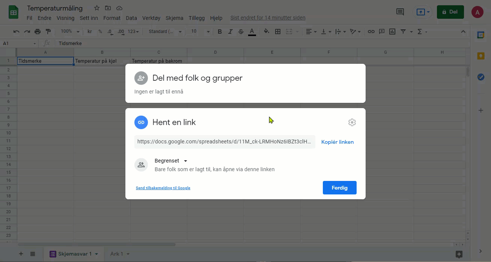Screen dimensions: 491x262
Task: Open Google Tasks side panel icon
Action: [480, 77]
